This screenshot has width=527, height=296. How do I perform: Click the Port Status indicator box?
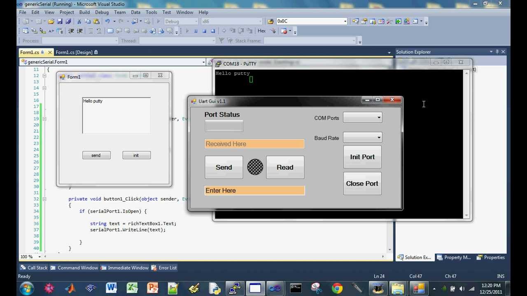[224, 126]
